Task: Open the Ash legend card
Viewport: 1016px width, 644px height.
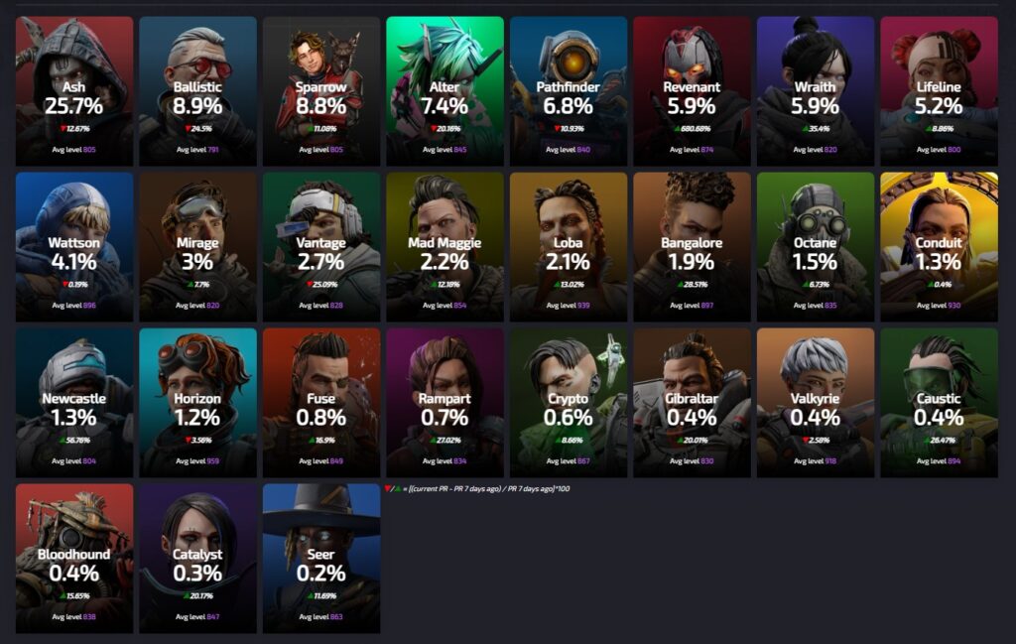Action: [x=74, y=91]
